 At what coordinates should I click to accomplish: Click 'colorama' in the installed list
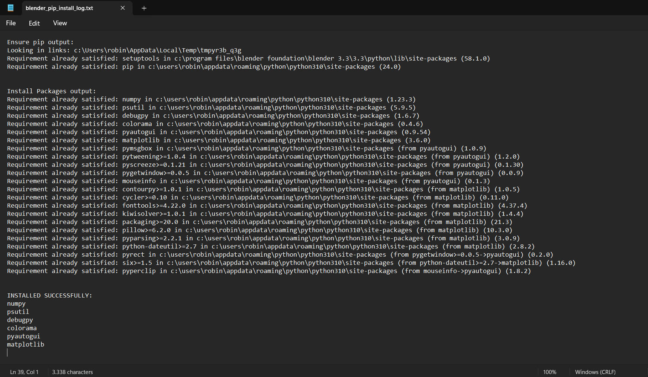click(x=22, y=328)
